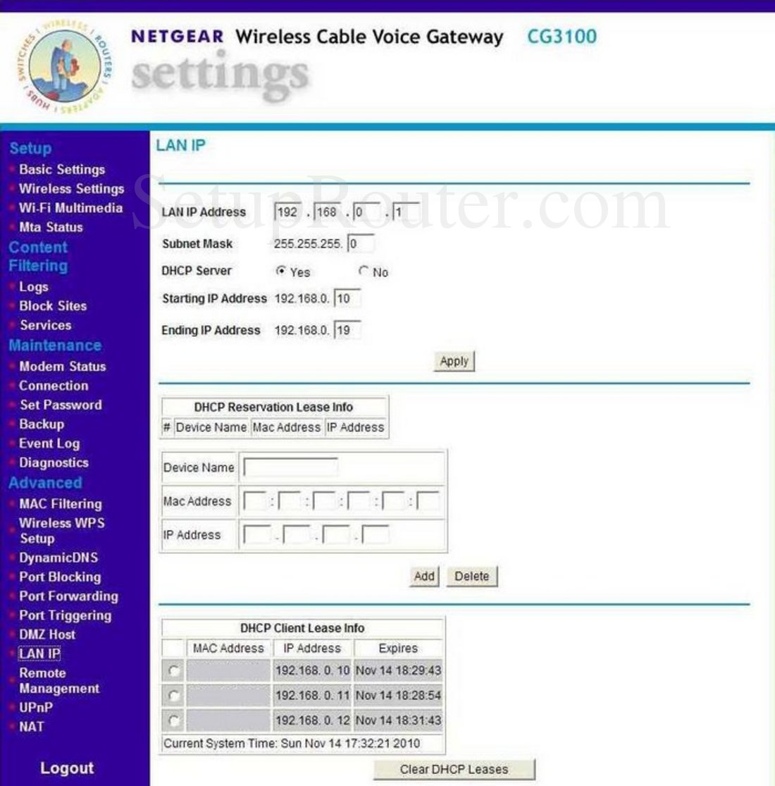The width and height of the screenshot is (775, 786).
Task: Open NAT settings
Action: 32,726
